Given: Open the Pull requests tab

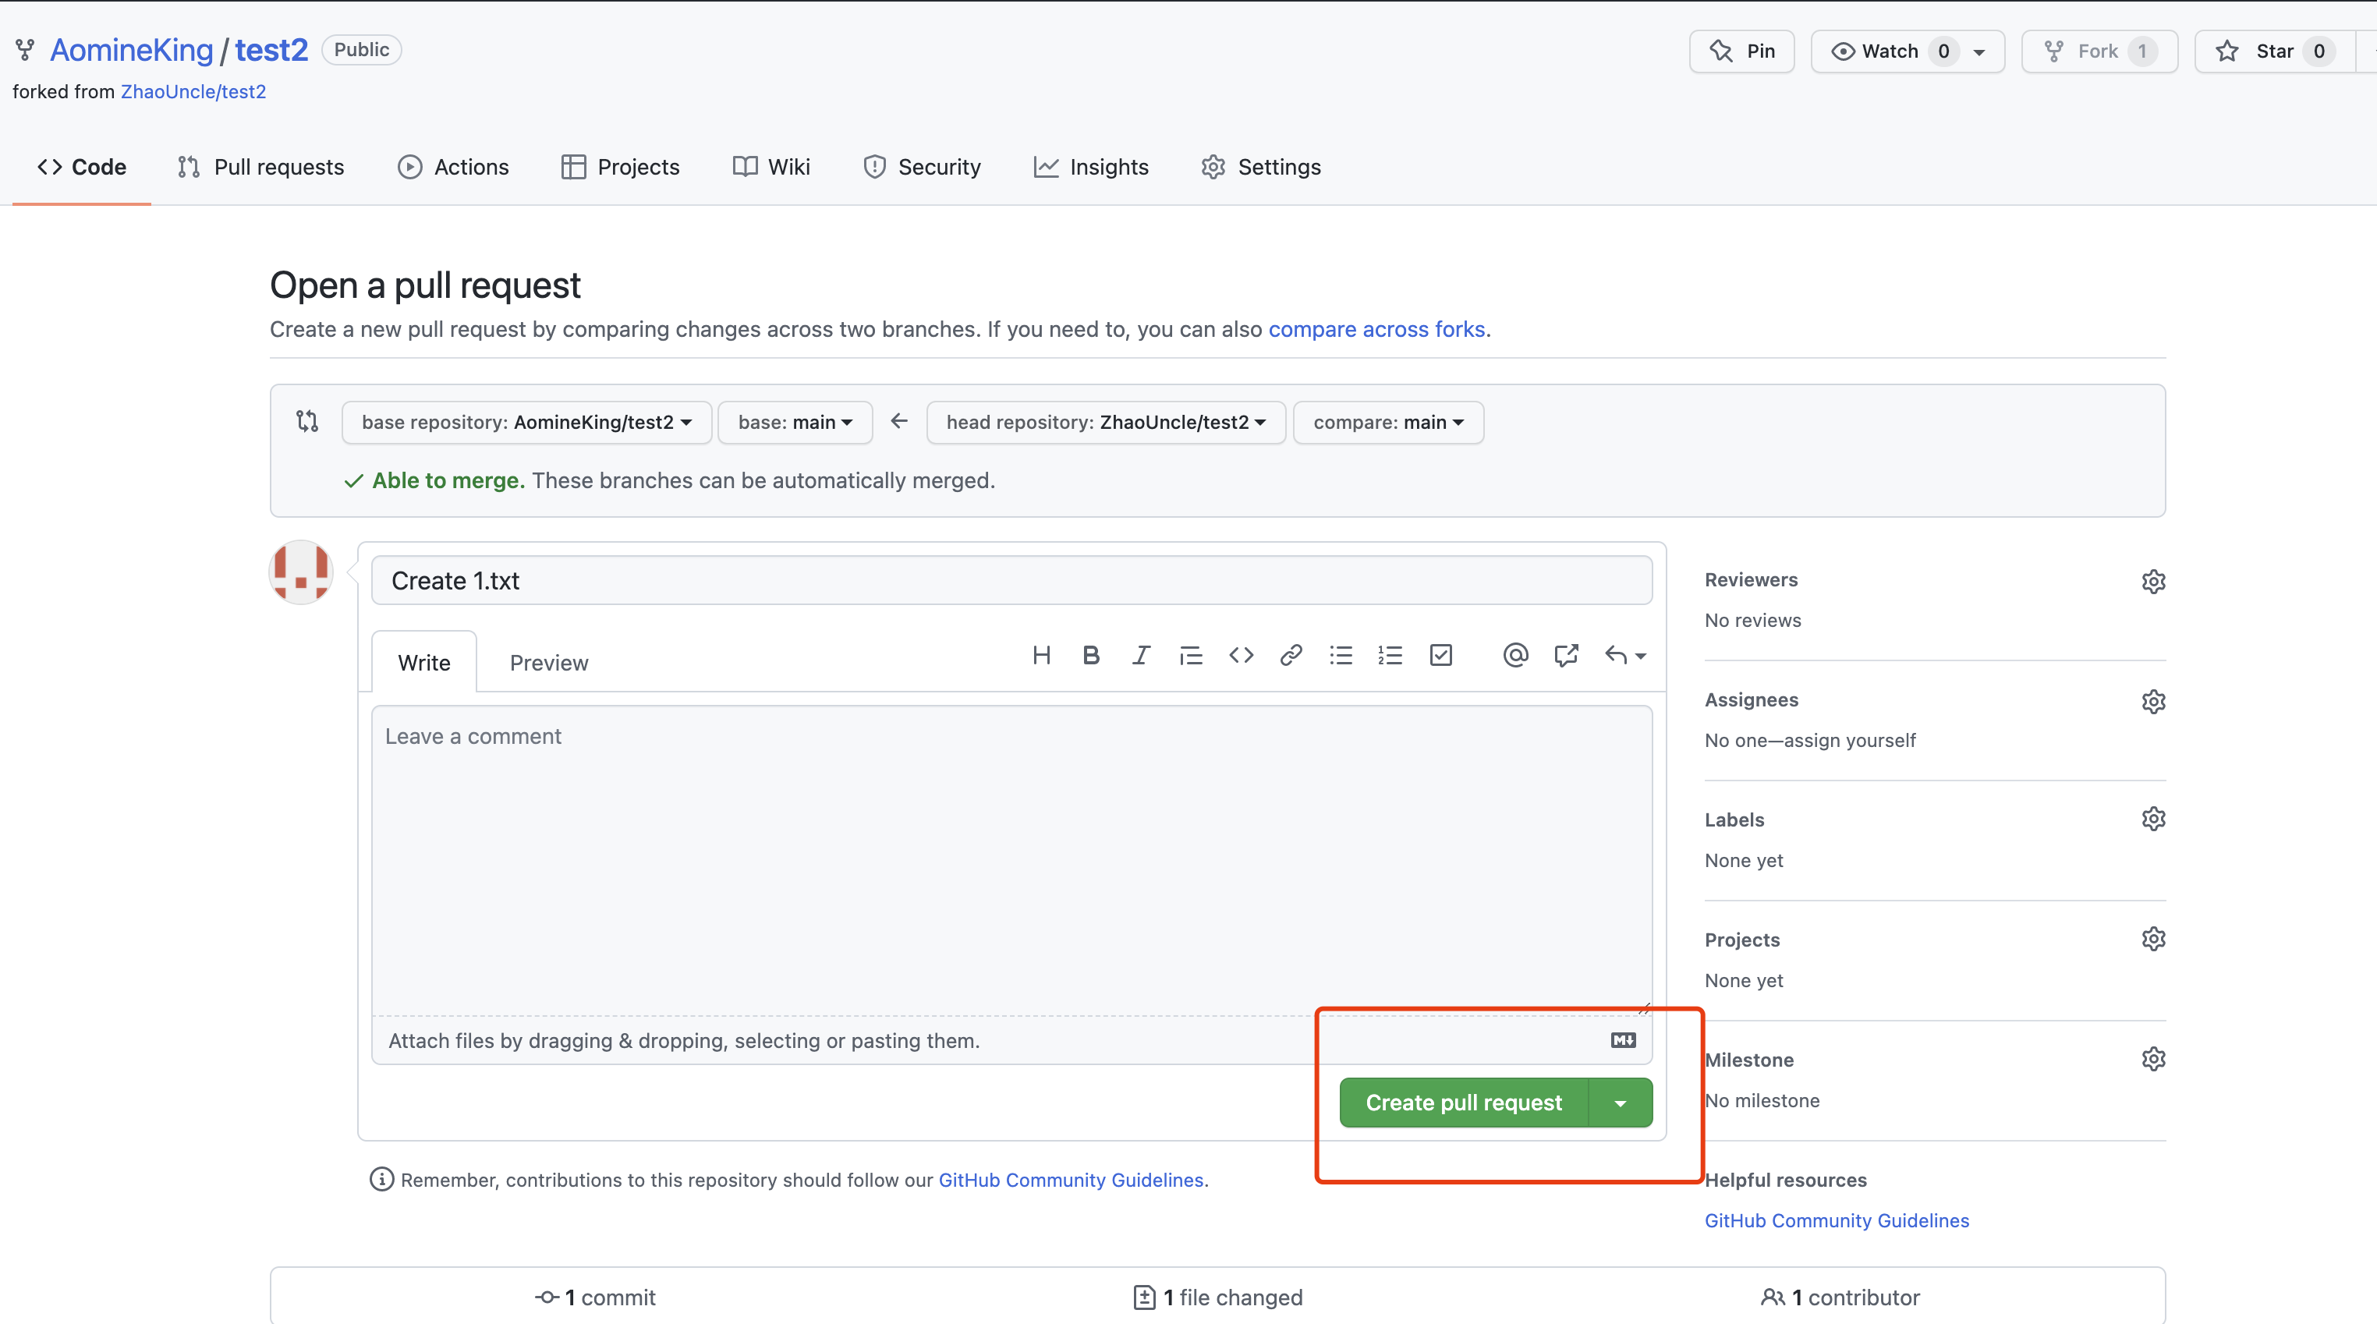Looking at the screenshot, I should point(260,167).
